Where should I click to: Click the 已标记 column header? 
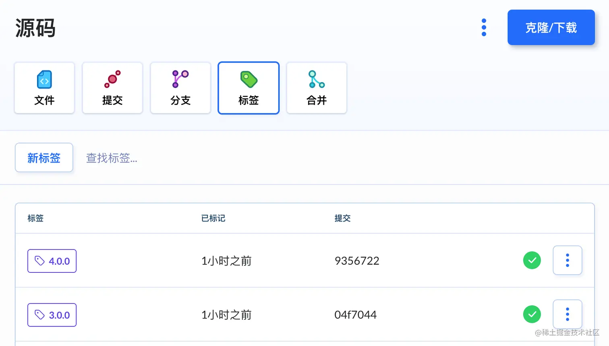(213, 218)
